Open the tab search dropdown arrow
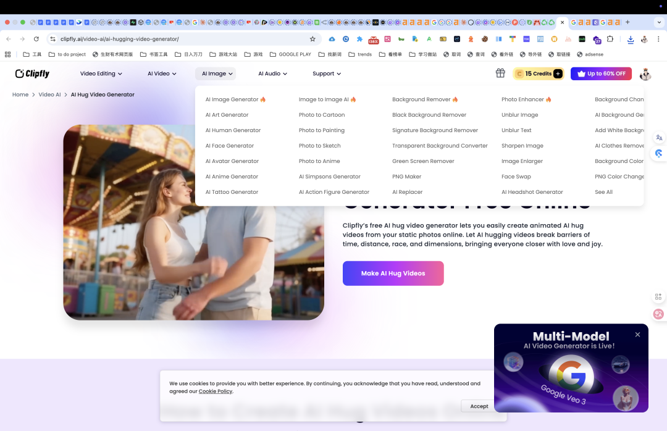The height and width of the screenshot is (431, 667). tap(659, 22)
